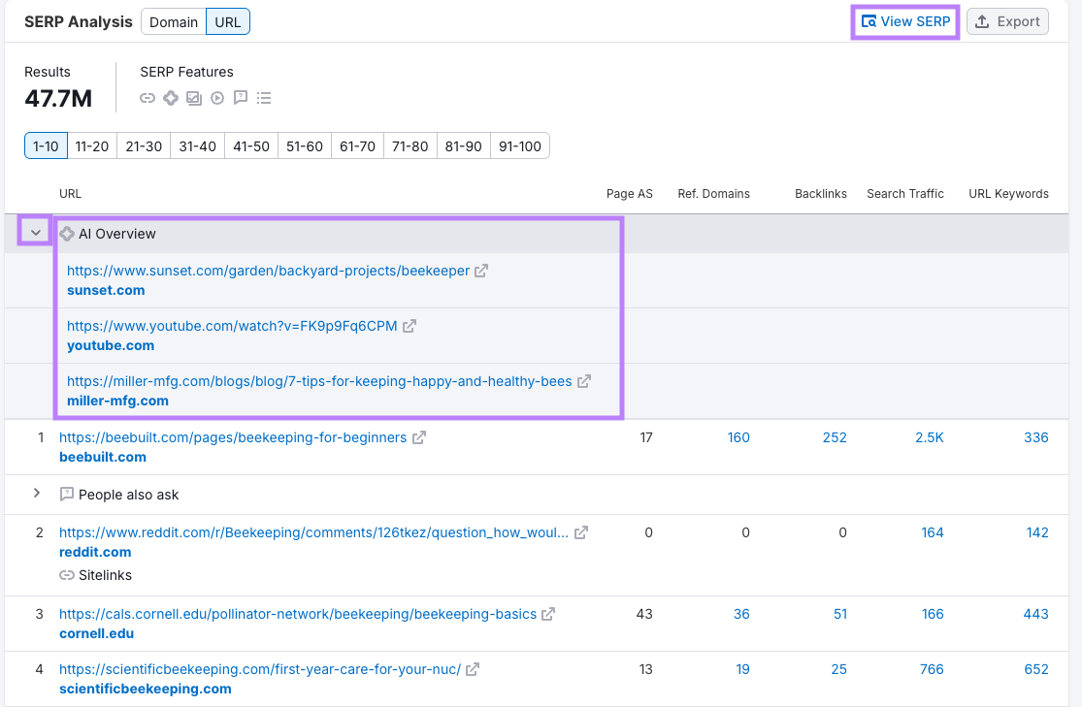Click the Export button
Screen dimensions: 1082x707
coord(1006,20)
